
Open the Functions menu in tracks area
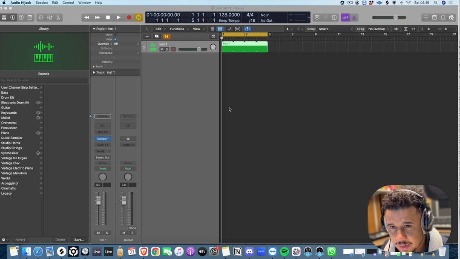[178, 29]
